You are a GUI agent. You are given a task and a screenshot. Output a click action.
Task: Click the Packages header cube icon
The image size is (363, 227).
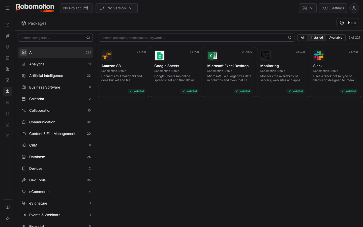(x=24, y=23)
